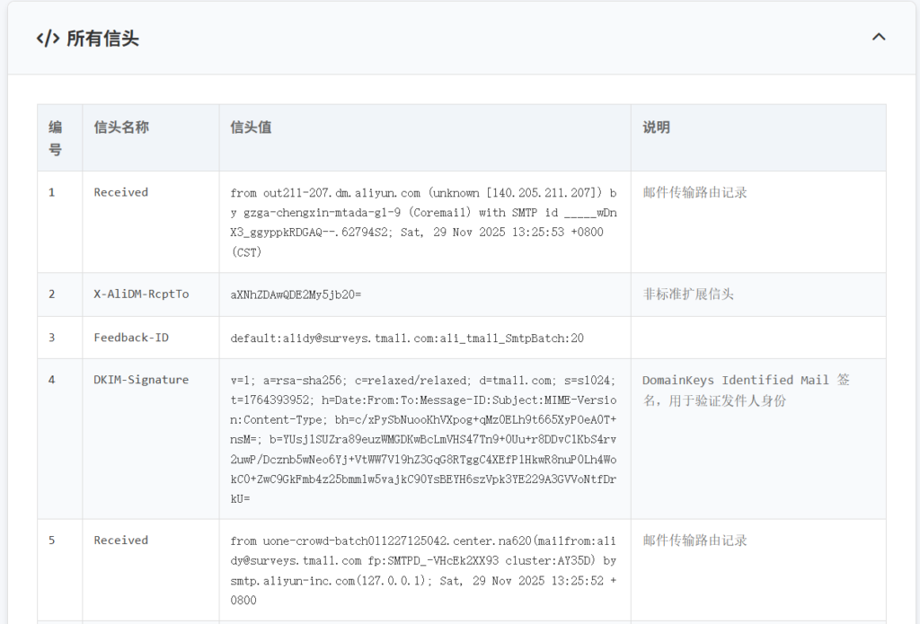This screenshot has width=920, height=624.
Task: Click the code icon beside 所有信头
Action: 48,39
